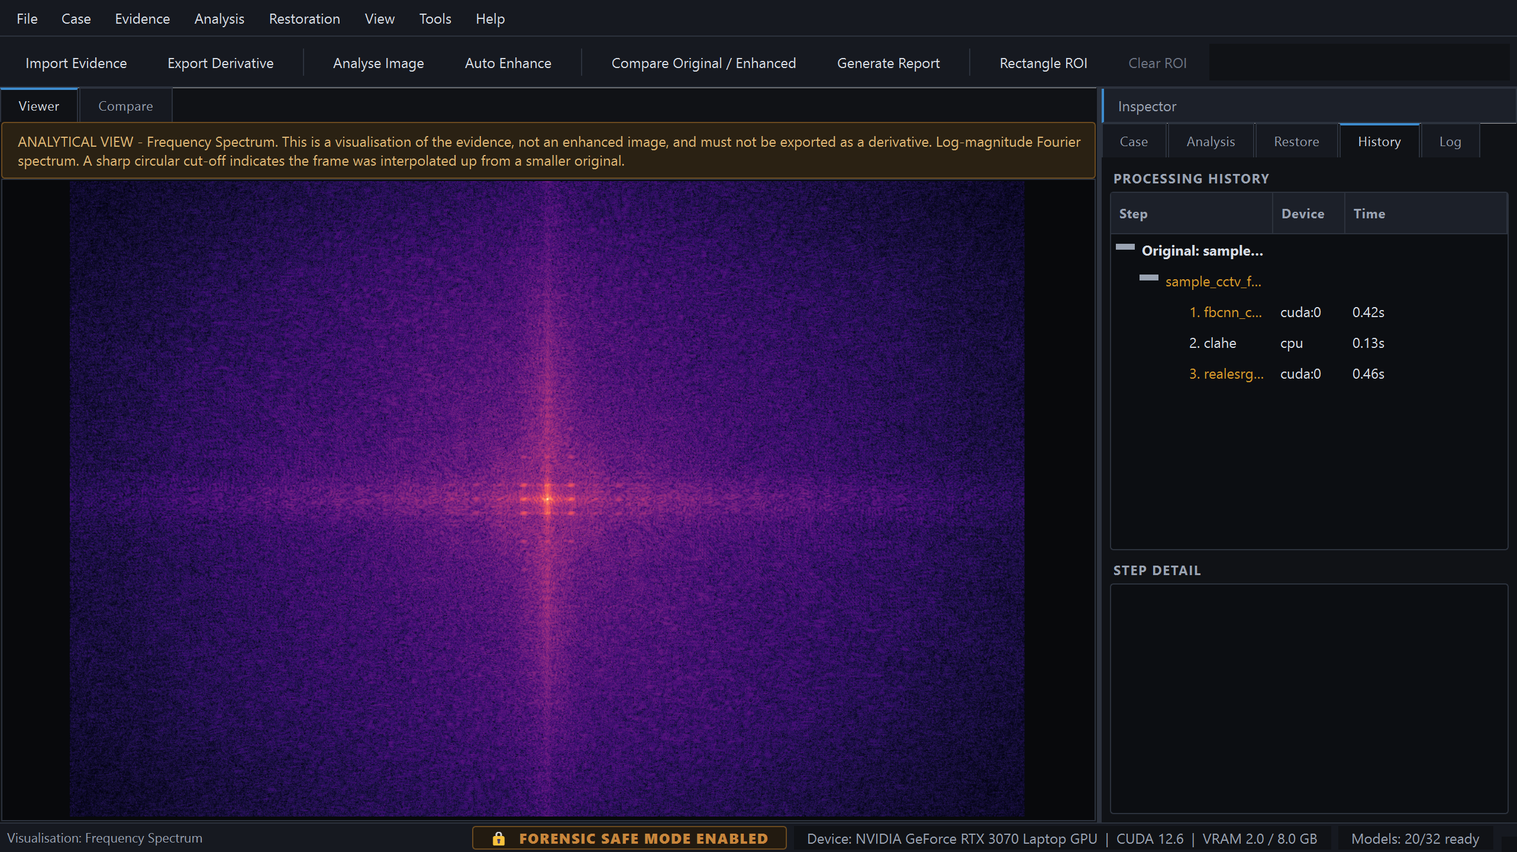The height and width of the screenshot is (852, 1517).
Task: Click Import Evidence in the toolbar
Action: click(x=76, y=63)
